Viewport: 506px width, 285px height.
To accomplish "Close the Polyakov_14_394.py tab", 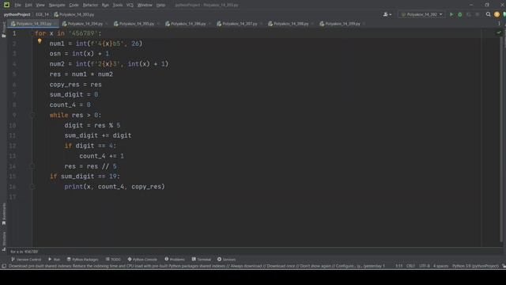I will click(106, 24).
